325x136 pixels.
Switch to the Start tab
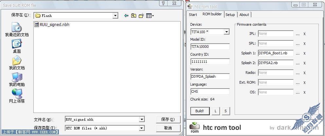[193, 15]
